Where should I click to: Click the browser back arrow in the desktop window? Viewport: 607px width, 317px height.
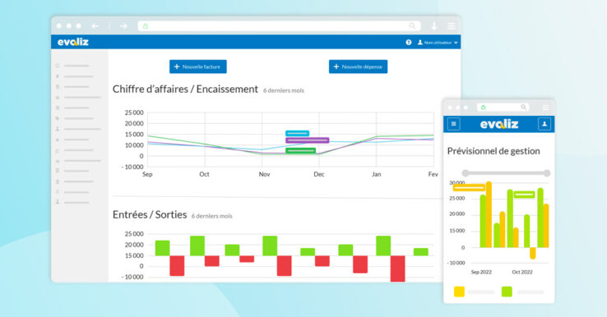pos(95,26)
